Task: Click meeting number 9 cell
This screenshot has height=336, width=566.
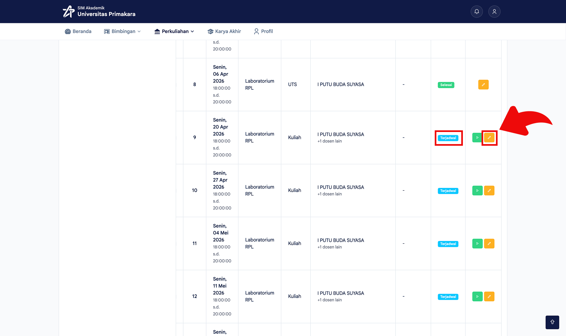Action: (194, 138)
